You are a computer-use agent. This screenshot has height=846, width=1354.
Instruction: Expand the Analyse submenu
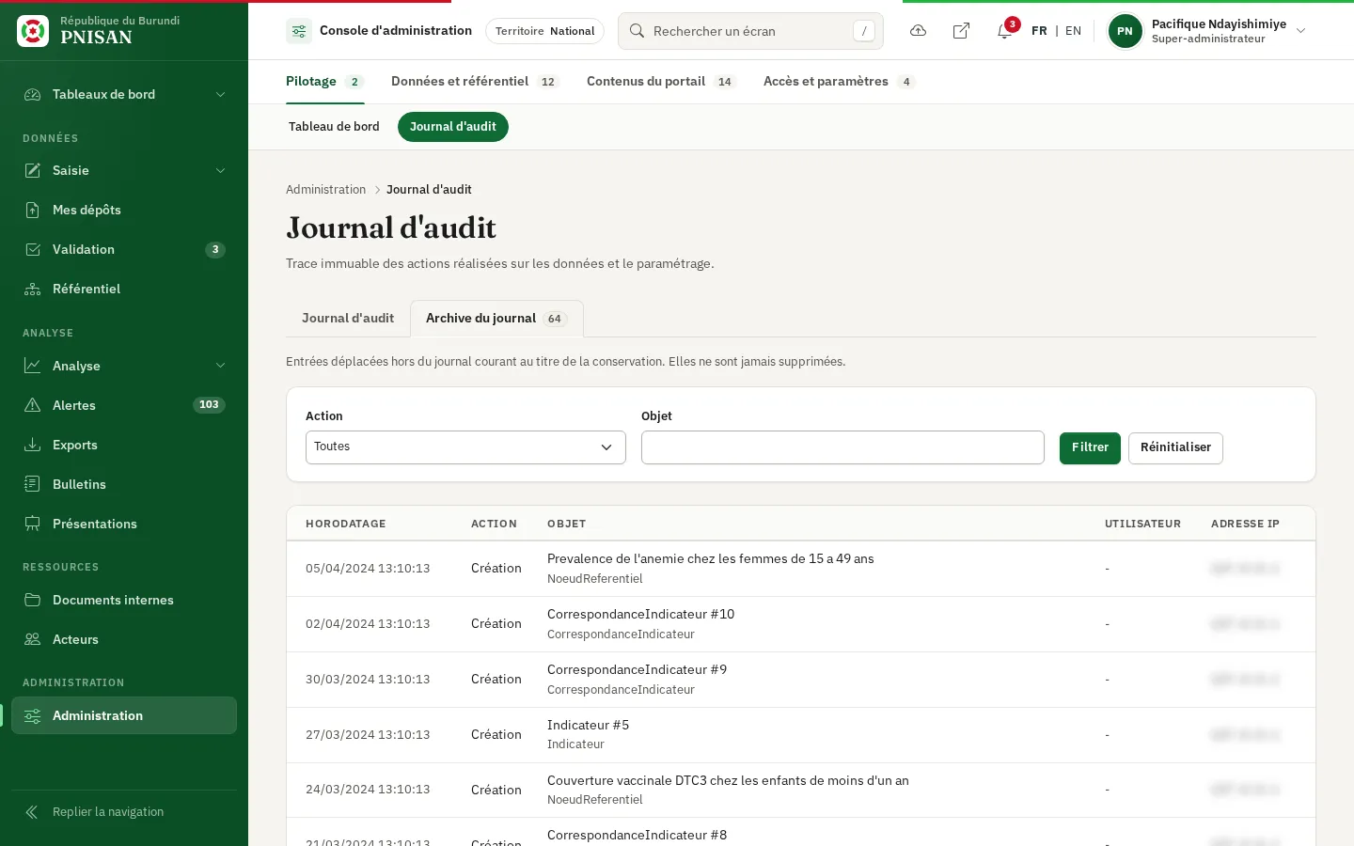[x=124, y=366]
